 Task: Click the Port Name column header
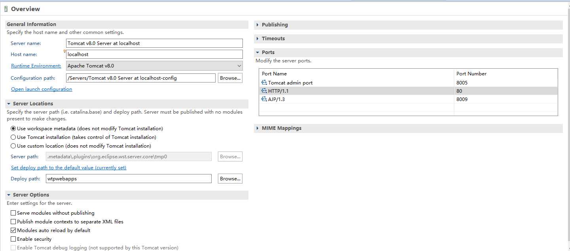[x=356, y=74]
